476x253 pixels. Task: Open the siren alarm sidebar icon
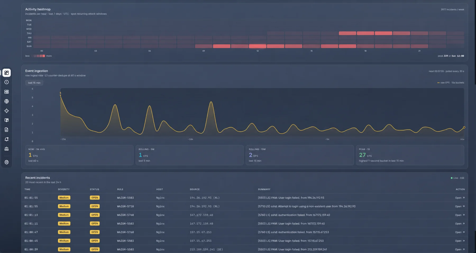coord(7,149)
